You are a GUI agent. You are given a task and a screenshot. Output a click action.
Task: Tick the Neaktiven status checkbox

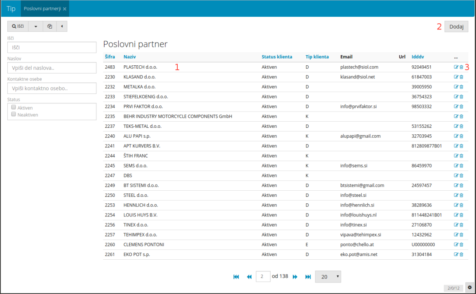coord(13,115)
